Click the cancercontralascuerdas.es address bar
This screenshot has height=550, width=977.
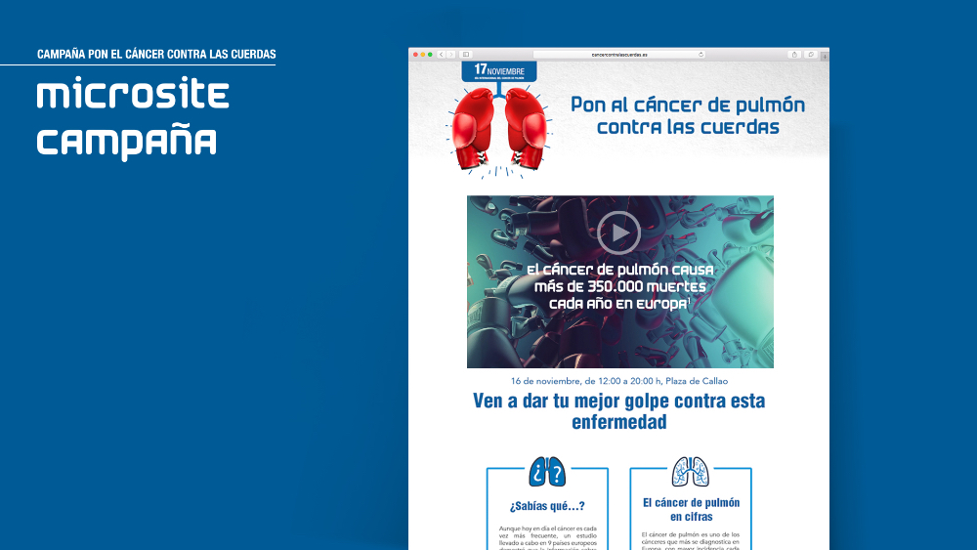tap(619, 55)
